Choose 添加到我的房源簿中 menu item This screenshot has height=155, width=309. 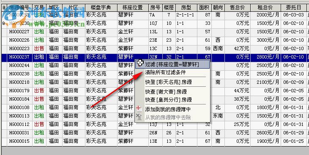pyautogui.click(x=168, y=109)
